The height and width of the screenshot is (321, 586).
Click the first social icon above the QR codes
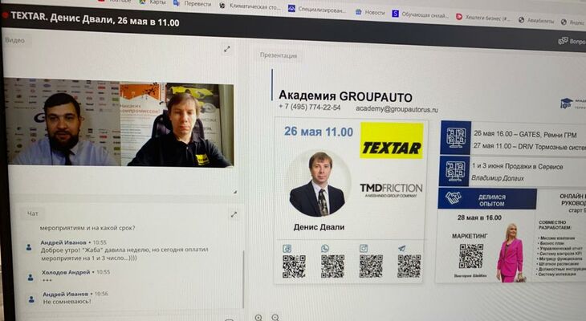pos(287,249)
